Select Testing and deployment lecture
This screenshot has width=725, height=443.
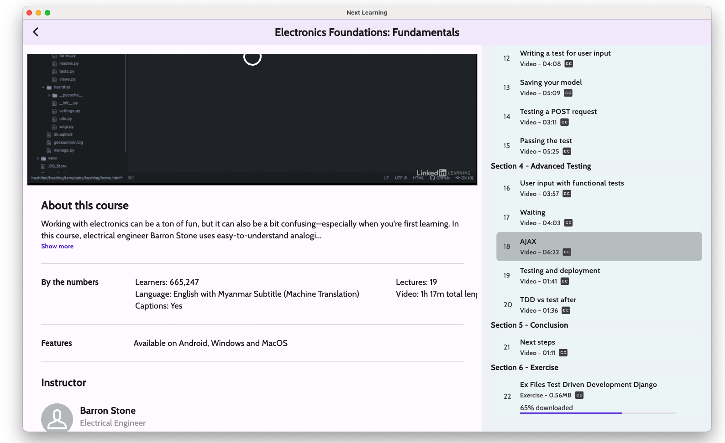560,271
